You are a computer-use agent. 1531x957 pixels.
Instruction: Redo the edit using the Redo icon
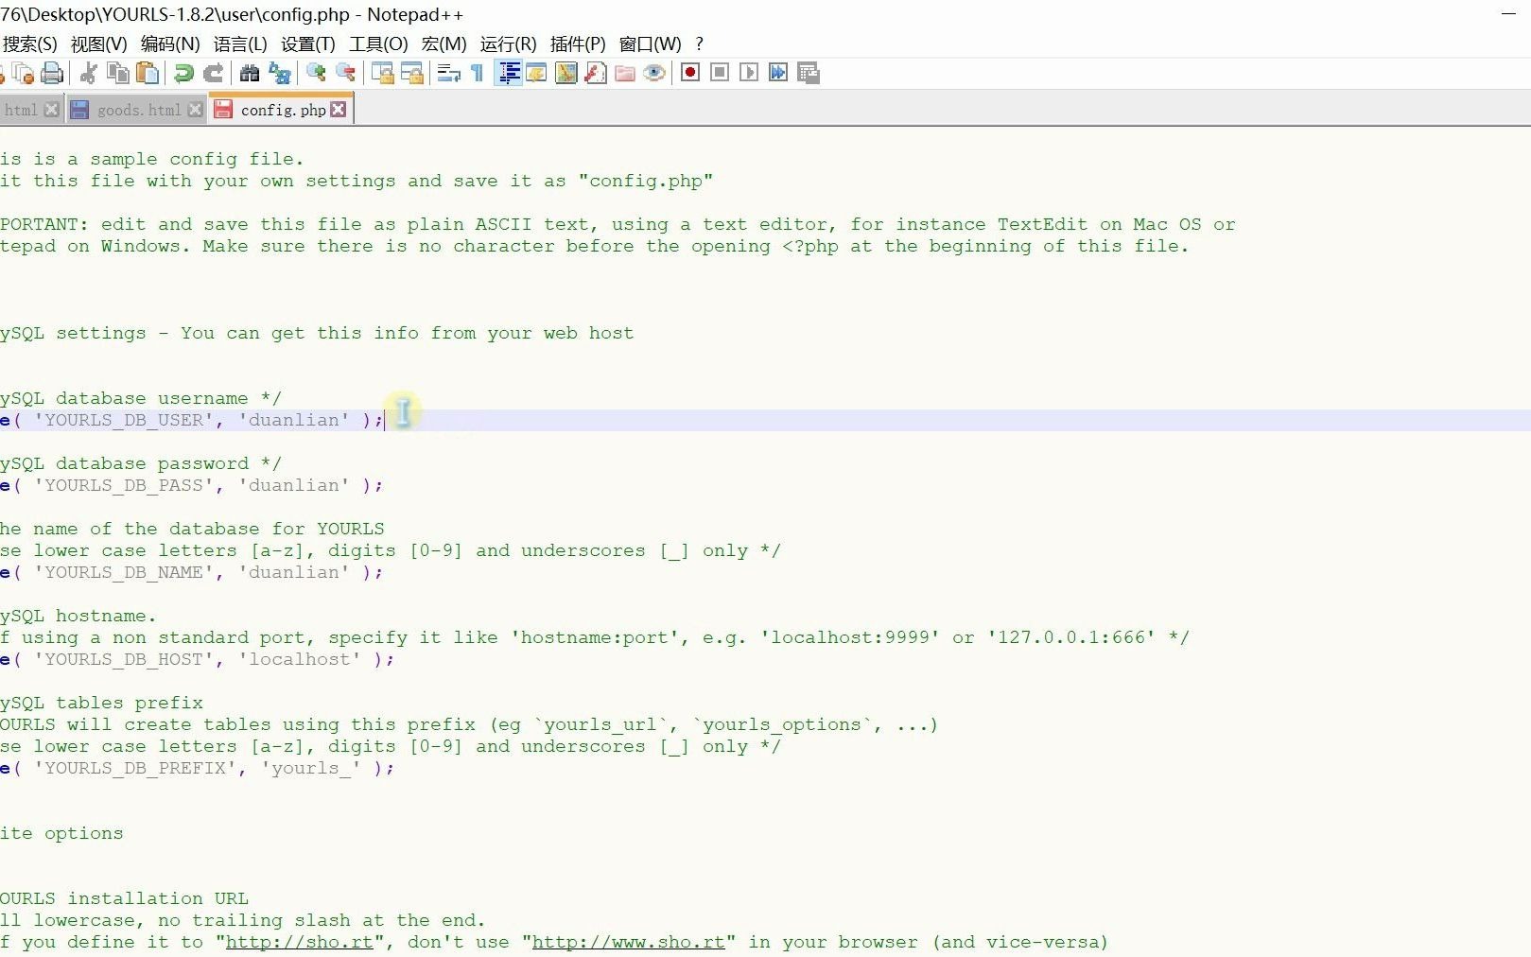click(214, 73)
